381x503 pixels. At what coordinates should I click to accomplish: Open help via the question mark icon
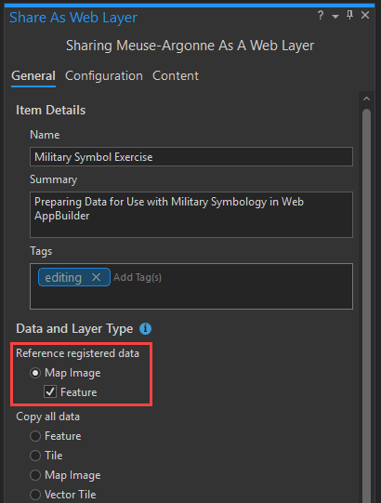(320, 15)
